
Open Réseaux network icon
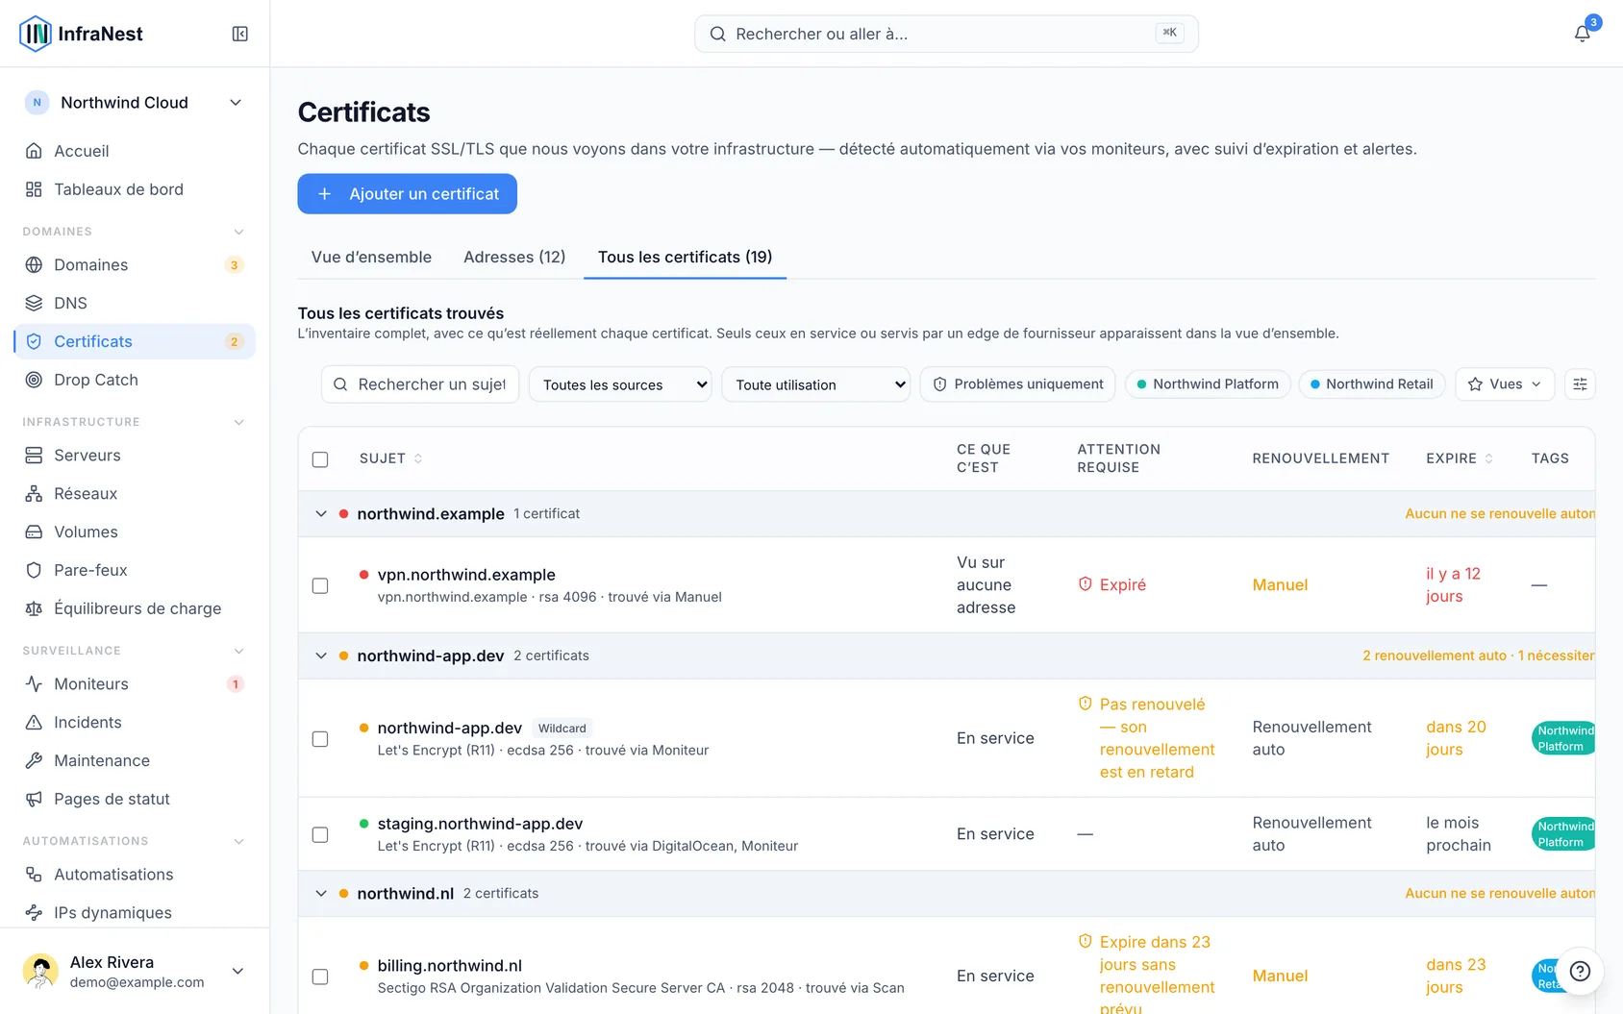[x=34, y=493]
